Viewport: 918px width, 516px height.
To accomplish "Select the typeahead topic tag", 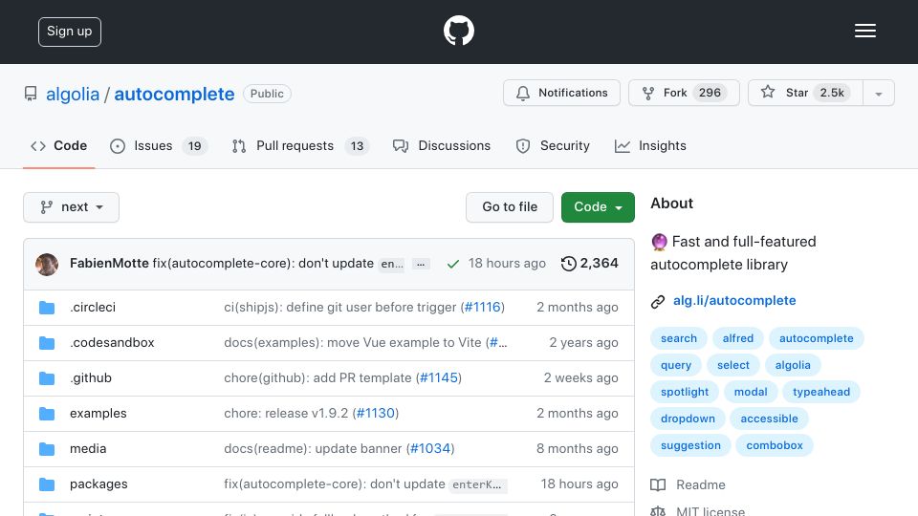I will pyautogui.click(x=821, y=392).
